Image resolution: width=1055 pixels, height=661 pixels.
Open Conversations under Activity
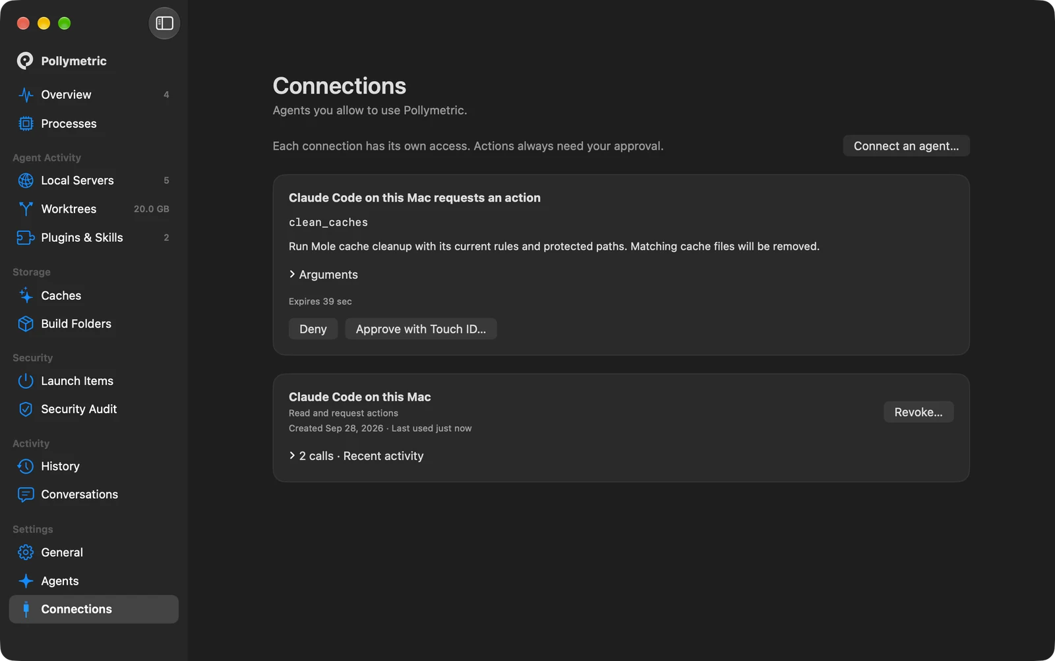(x=94, y=495)
